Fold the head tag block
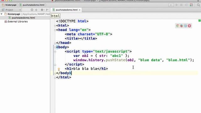 point(55,30)
